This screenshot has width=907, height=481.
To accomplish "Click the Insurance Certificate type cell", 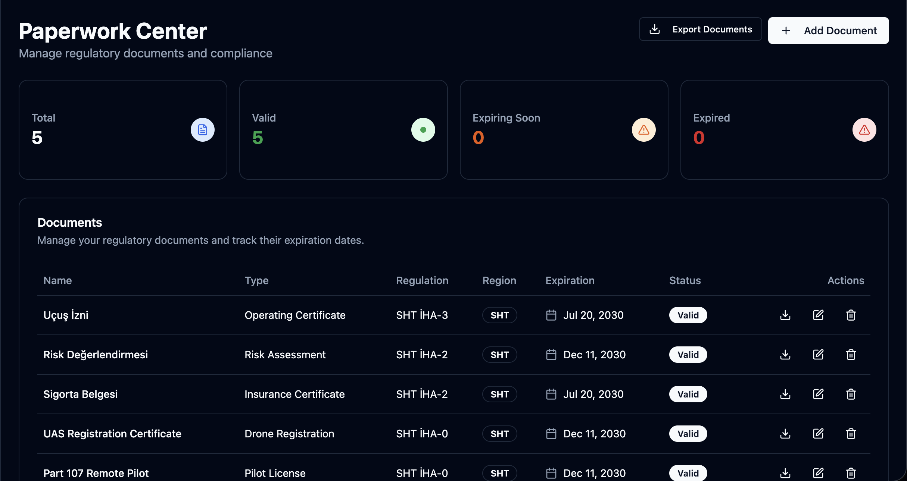I will point(294,394).
